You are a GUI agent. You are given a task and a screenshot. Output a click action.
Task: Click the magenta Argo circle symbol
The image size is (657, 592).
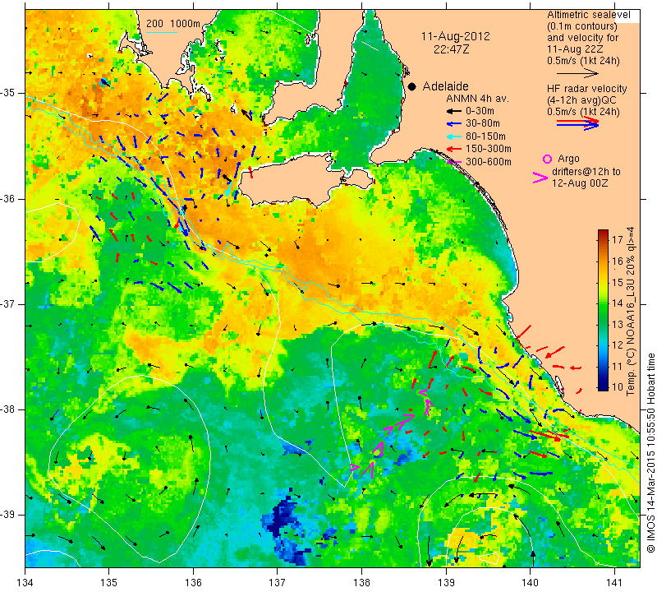tap(547, 159)
